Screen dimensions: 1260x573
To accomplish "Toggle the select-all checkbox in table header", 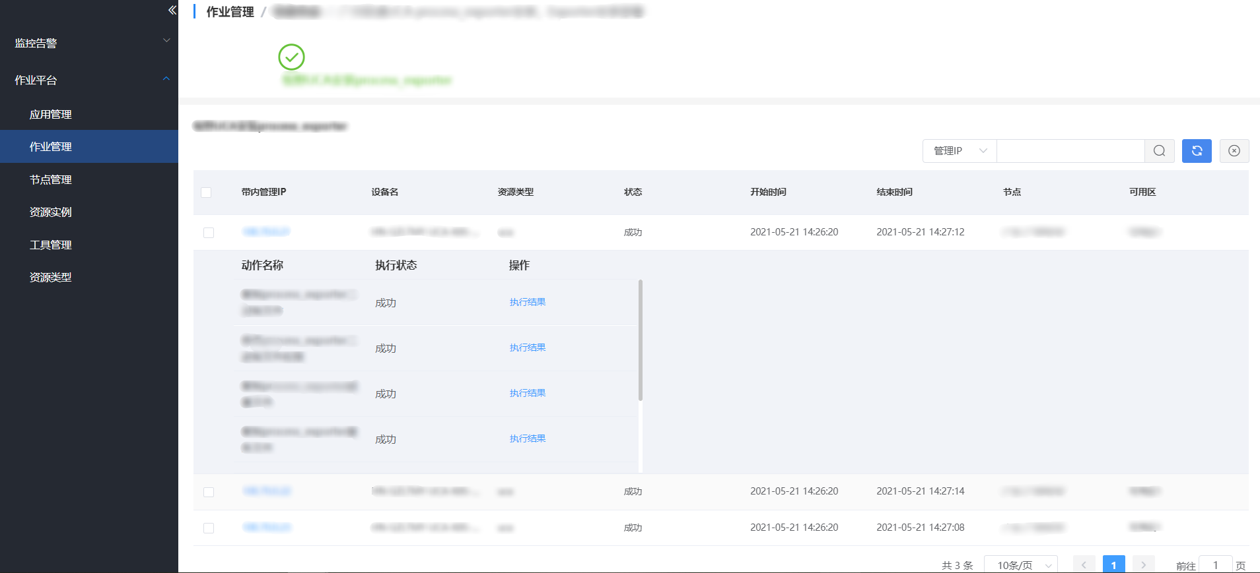I will coord(206,193).
